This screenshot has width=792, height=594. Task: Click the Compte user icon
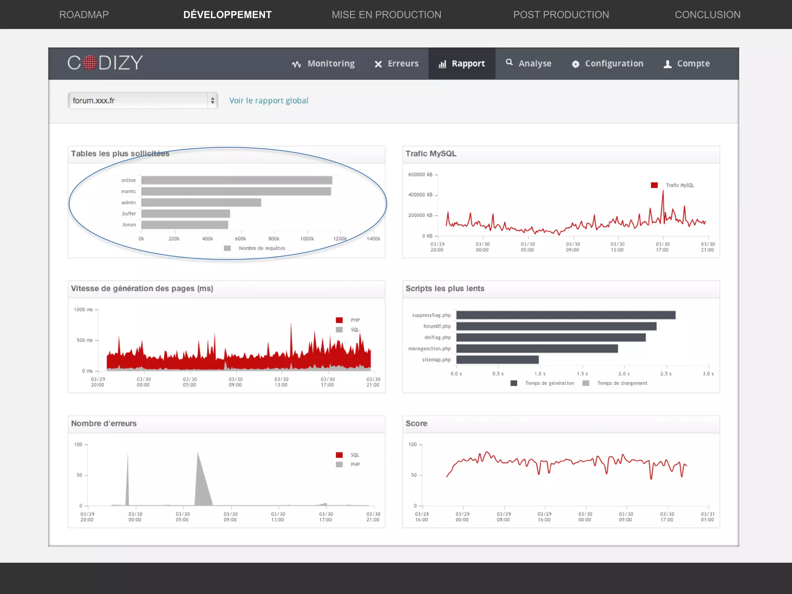point(667,64)
